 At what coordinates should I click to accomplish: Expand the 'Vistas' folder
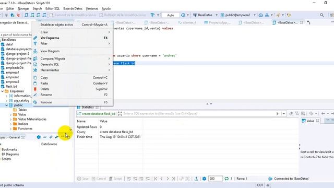[10, 115]
